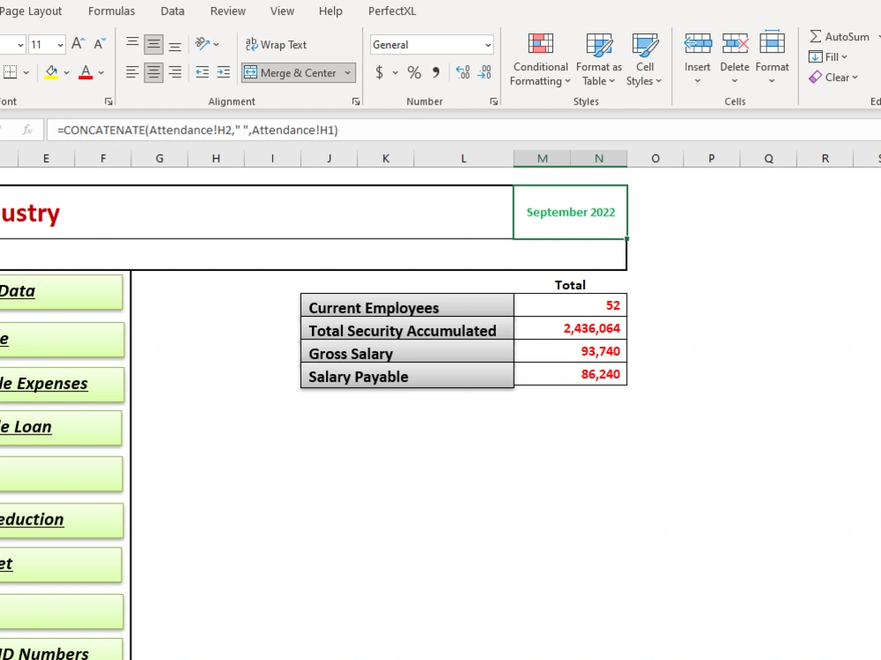The height and width of the screenshot is (660, 881).
Task: Select the September 2022 cell
Action: pyautogui.click(x=570, y=212)
